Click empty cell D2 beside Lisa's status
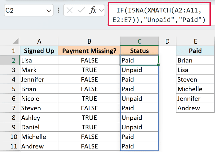215x152 pixels. (x=167, y=60)
